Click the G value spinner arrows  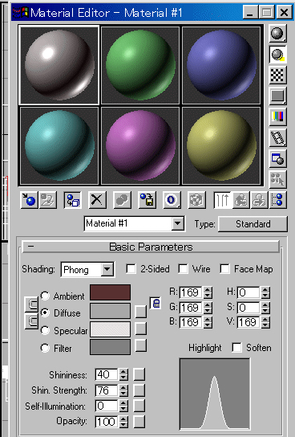click(x=208, y=308)
